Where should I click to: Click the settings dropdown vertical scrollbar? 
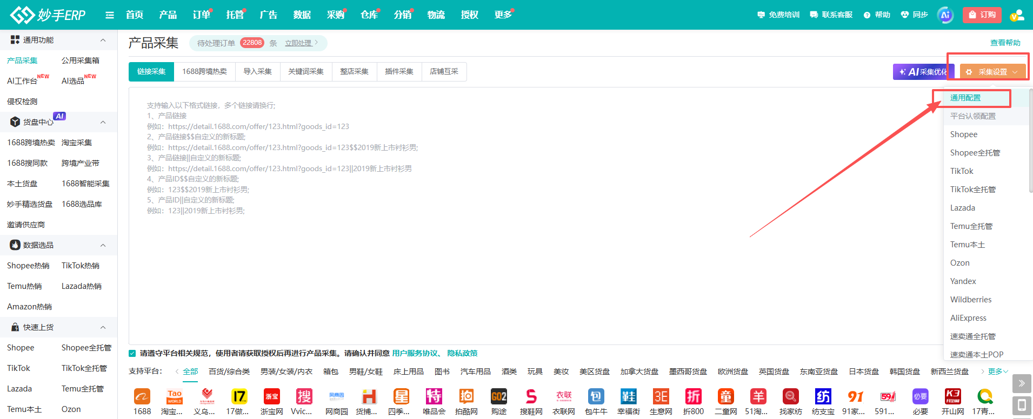[1031, 140]
